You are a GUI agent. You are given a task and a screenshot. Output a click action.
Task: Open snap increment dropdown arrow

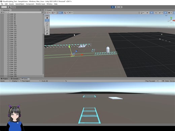(x=72, y=13)
